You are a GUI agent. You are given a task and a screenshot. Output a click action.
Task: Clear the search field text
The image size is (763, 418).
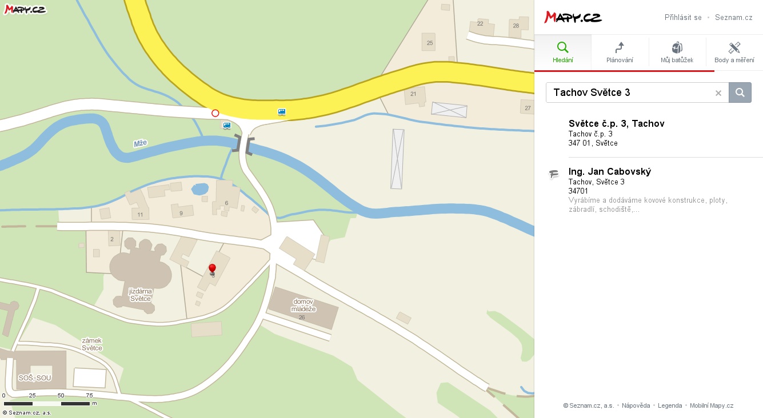[x=718, y=93]
